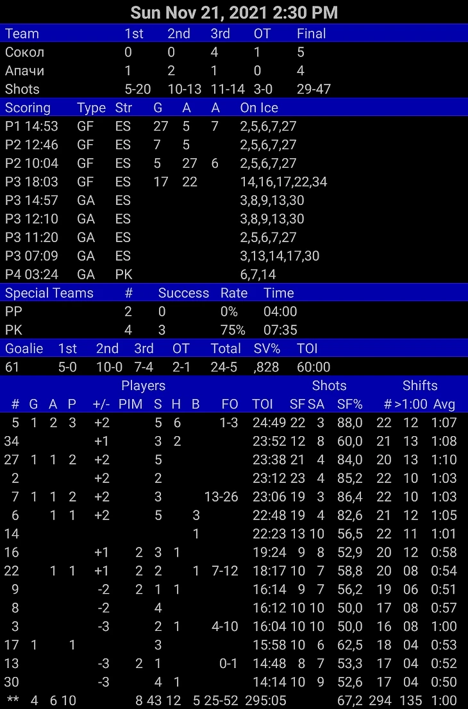The width and height of the screenshot is (468, 709).
Task: Select the 16:14 time on ice
Action: pos(269,590)
